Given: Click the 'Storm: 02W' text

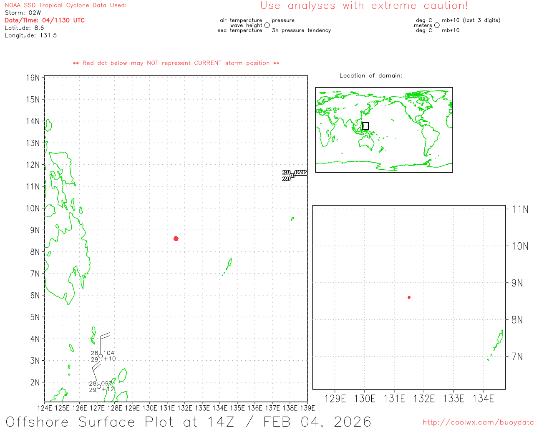Looking at the screenshot, I should coord(23,13).
